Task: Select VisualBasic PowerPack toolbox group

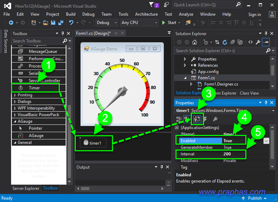Action: [x=39, y=115]
